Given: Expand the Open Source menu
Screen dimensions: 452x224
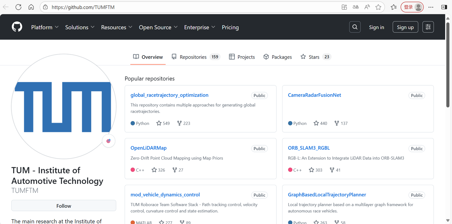Looking at the screenshot, I should (x=158, y=27).
